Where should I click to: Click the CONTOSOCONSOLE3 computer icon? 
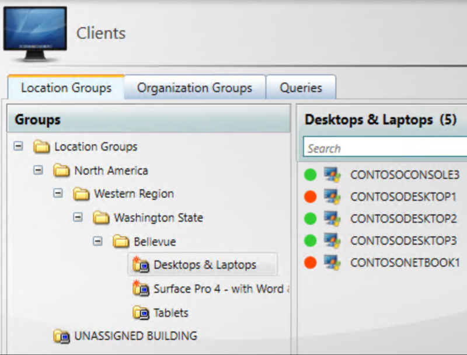pos(333,175)
